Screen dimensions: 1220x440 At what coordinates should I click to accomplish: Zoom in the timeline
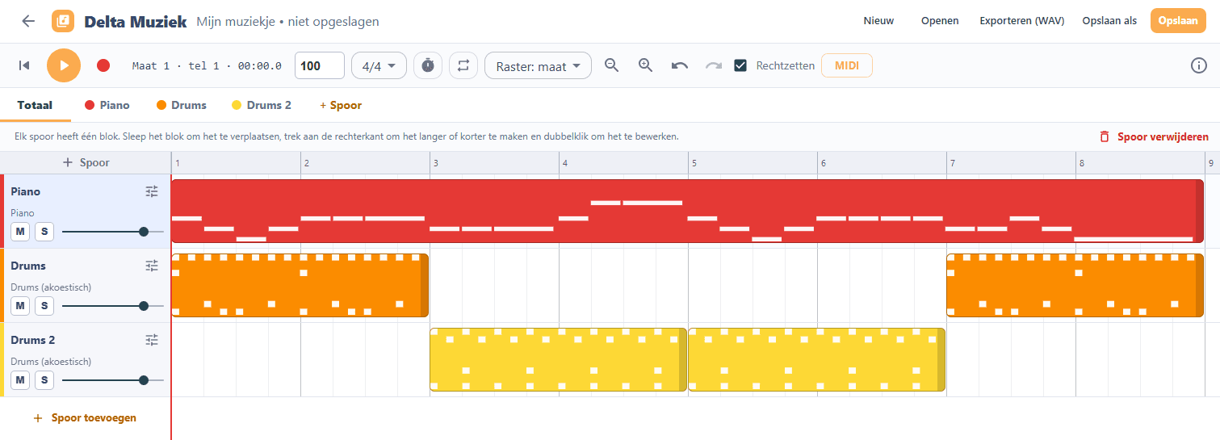[646, 65]
